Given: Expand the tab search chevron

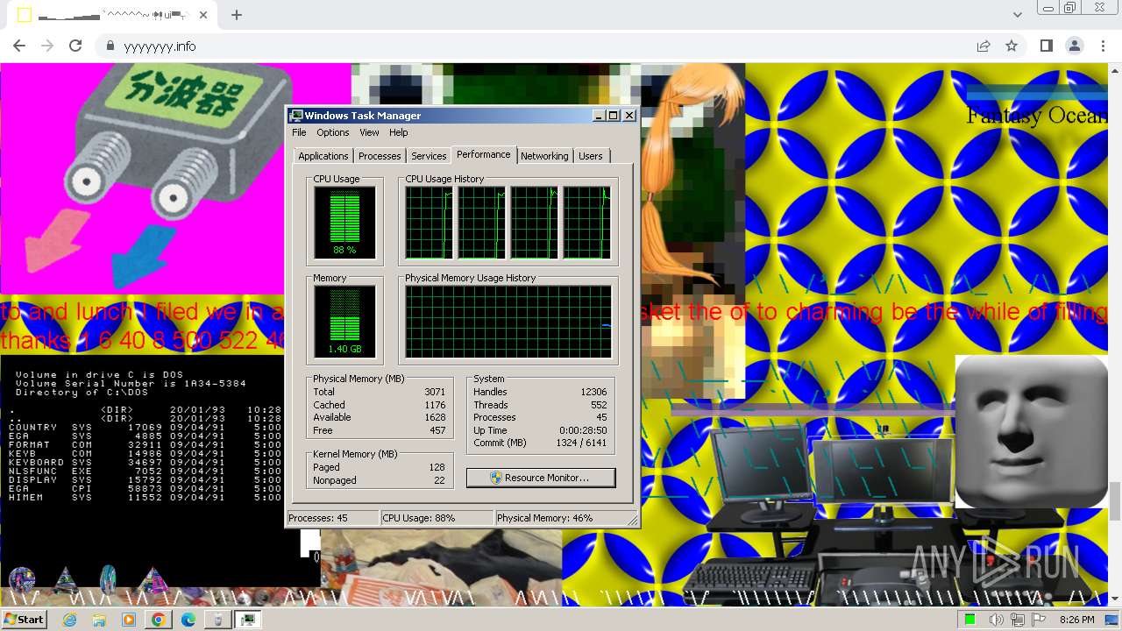Looking at the screenshot, I should 1018,15.
